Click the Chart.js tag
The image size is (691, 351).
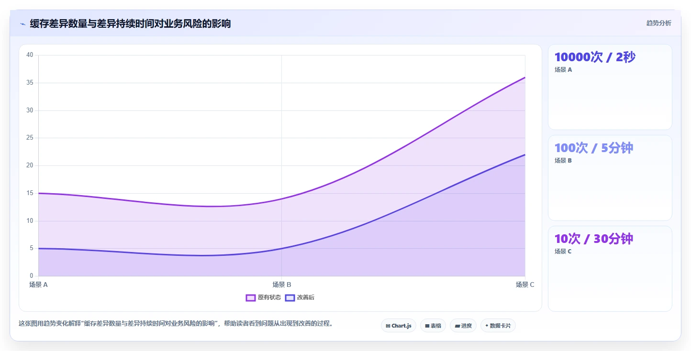(399, 326)
